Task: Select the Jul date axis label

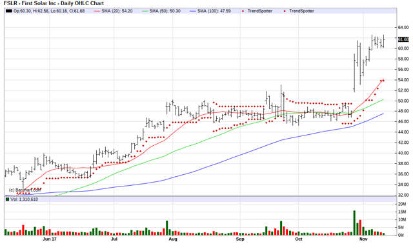Action: click(114, 239)
